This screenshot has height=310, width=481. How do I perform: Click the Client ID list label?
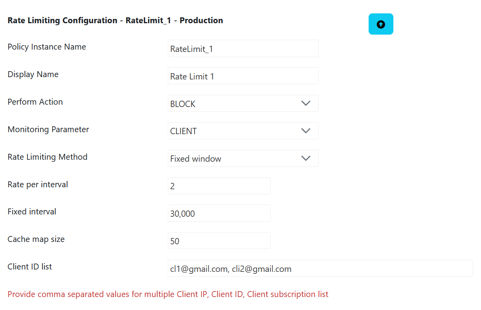coord(30,267)
